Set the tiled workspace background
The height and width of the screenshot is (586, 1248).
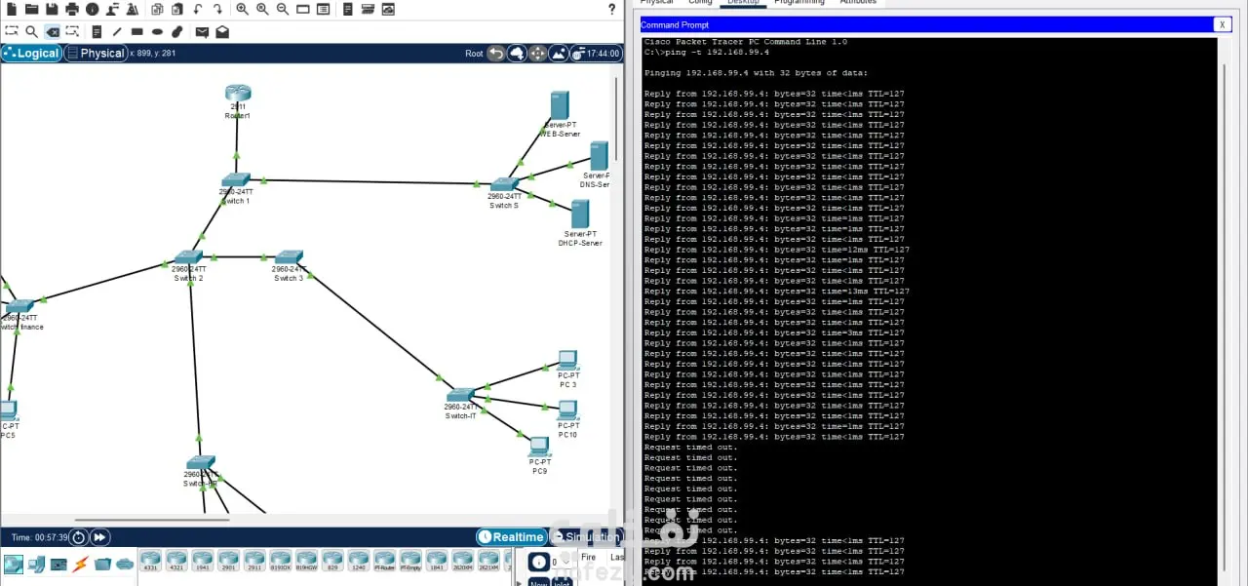click(x=559, y=53)
